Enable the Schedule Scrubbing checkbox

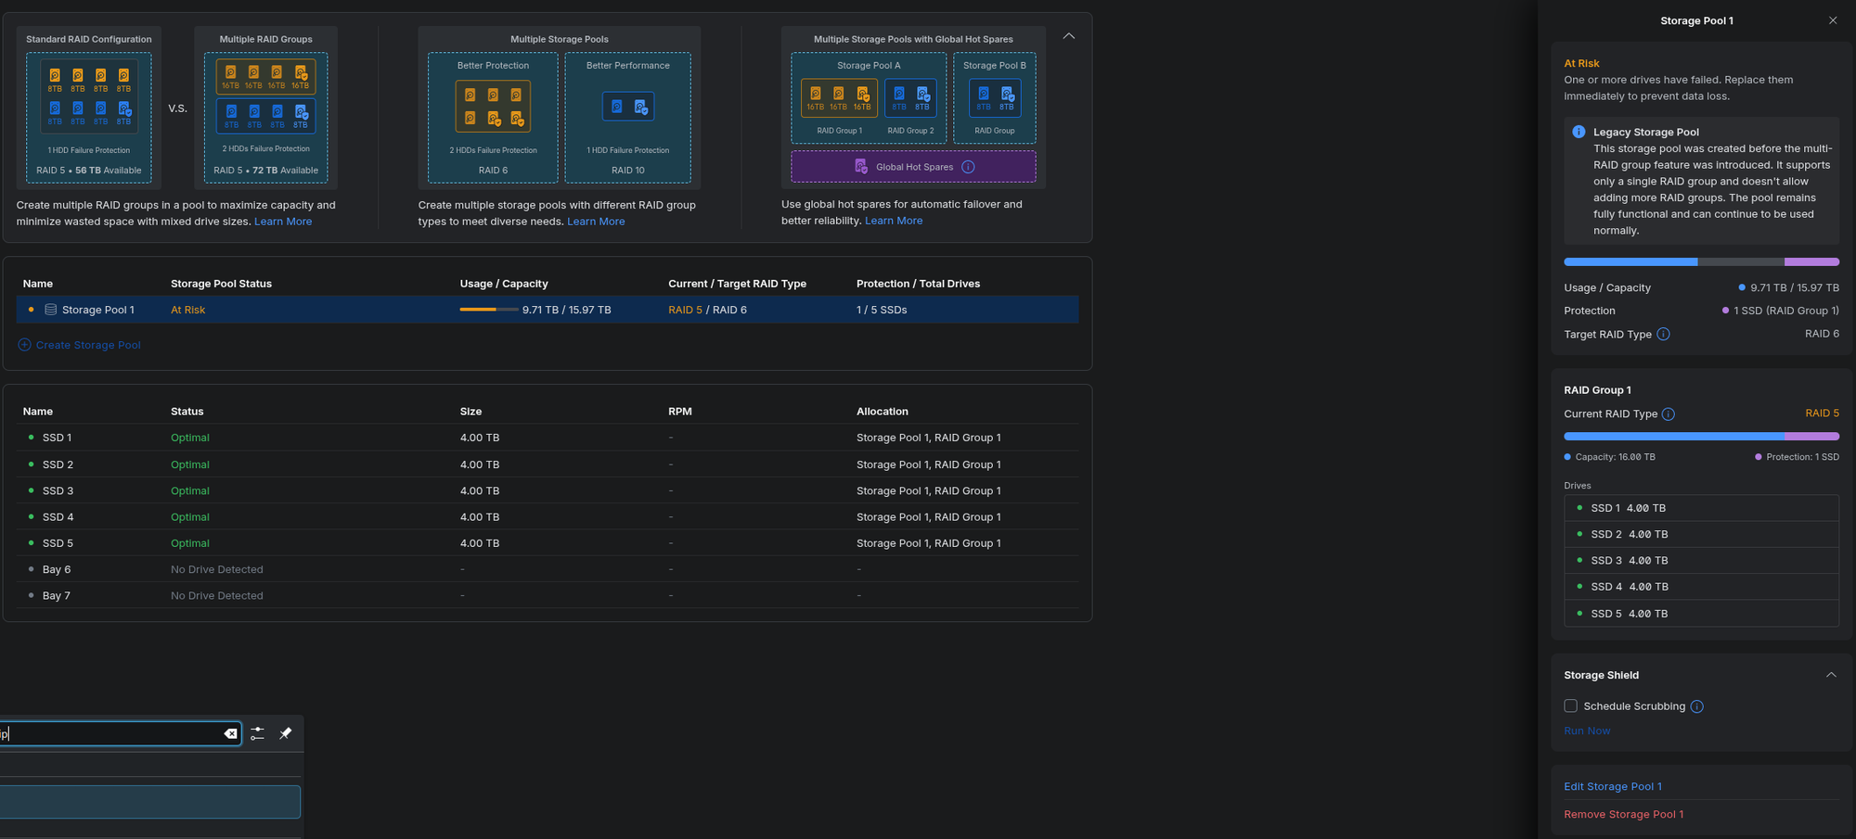pyautogui.click(x=1570, y=706)
